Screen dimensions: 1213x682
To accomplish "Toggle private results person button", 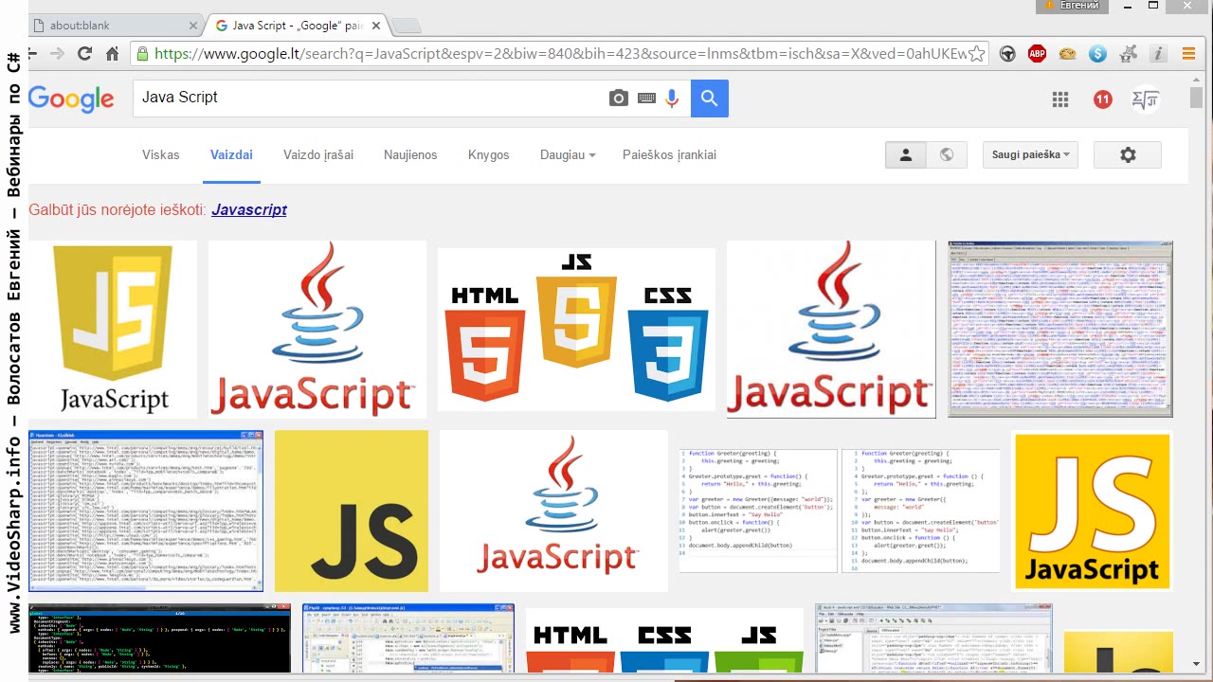I will point(905,154).
